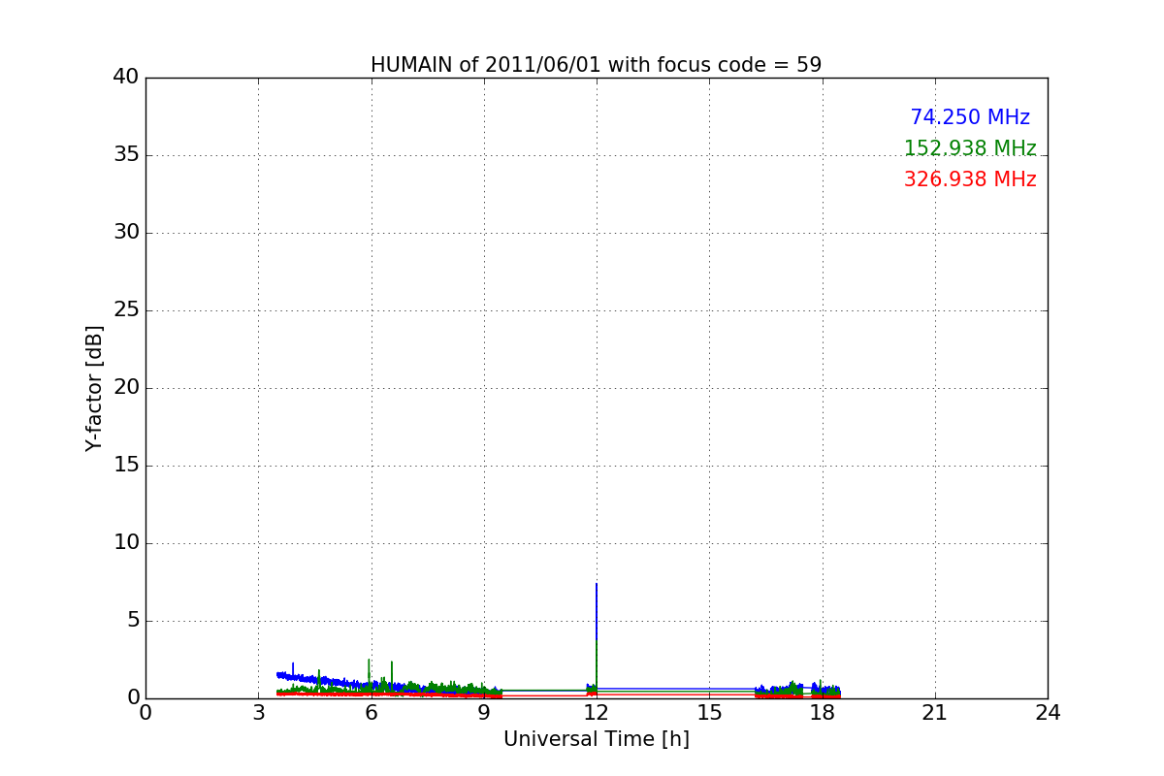Viewport: 1164px width, 776px height.
Task: Click y-axis tick label '30'
Action: [126, 233]
